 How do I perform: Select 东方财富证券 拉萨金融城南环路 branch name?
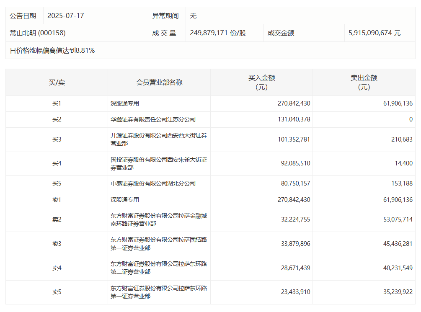(x=159, y=219)
